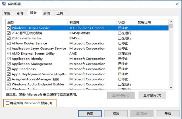This screenshot has height=119, width=182.
Task: Select the Application Identity service row
Action: (27, 59)
